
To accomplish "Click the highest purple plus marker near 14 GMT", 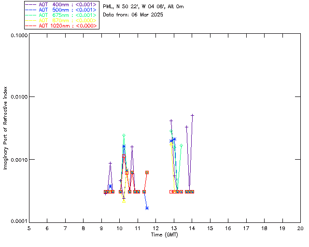I will (x=192, y=115).
